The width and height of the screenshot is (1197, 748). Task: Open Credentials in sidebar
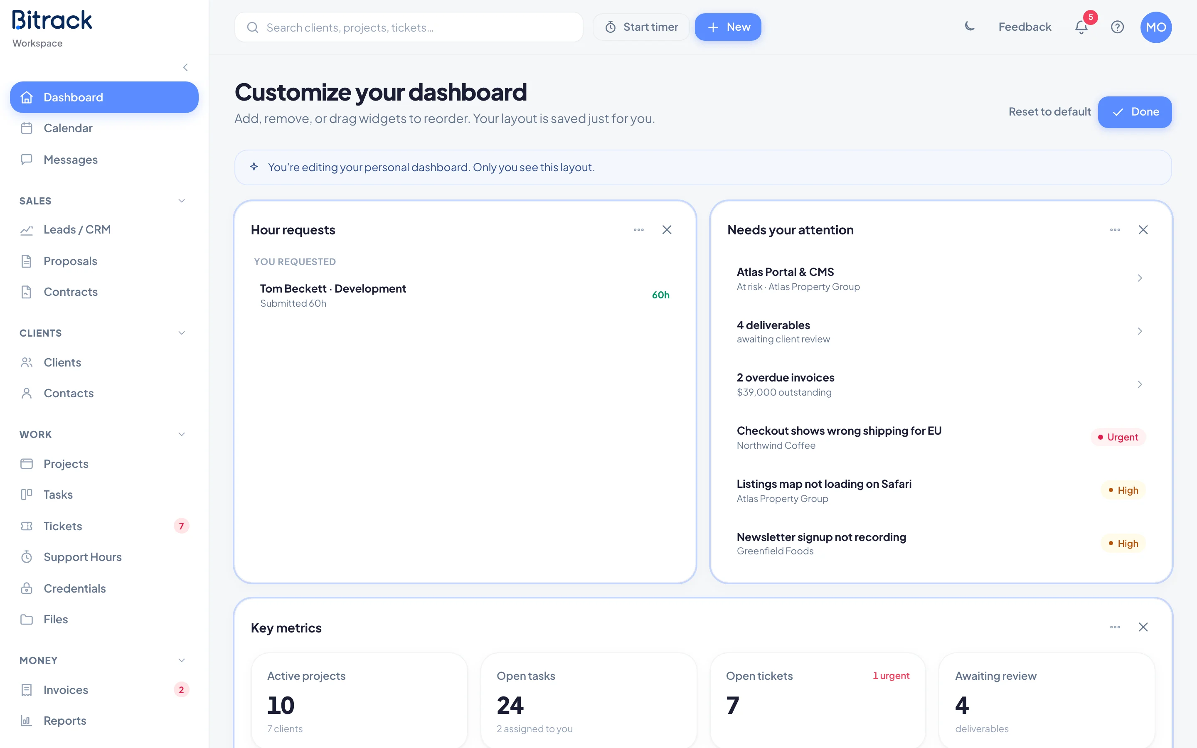(104, 588)
